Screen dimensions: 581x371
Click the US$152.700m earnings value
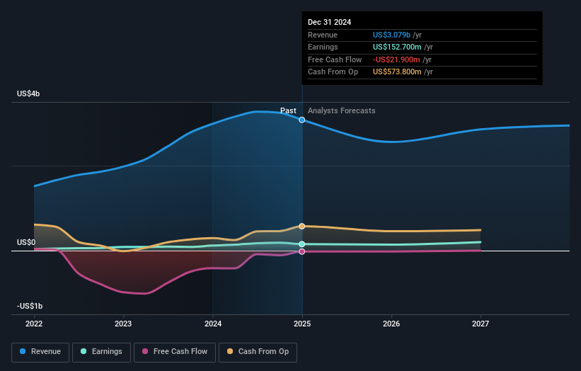pos(397,47)
